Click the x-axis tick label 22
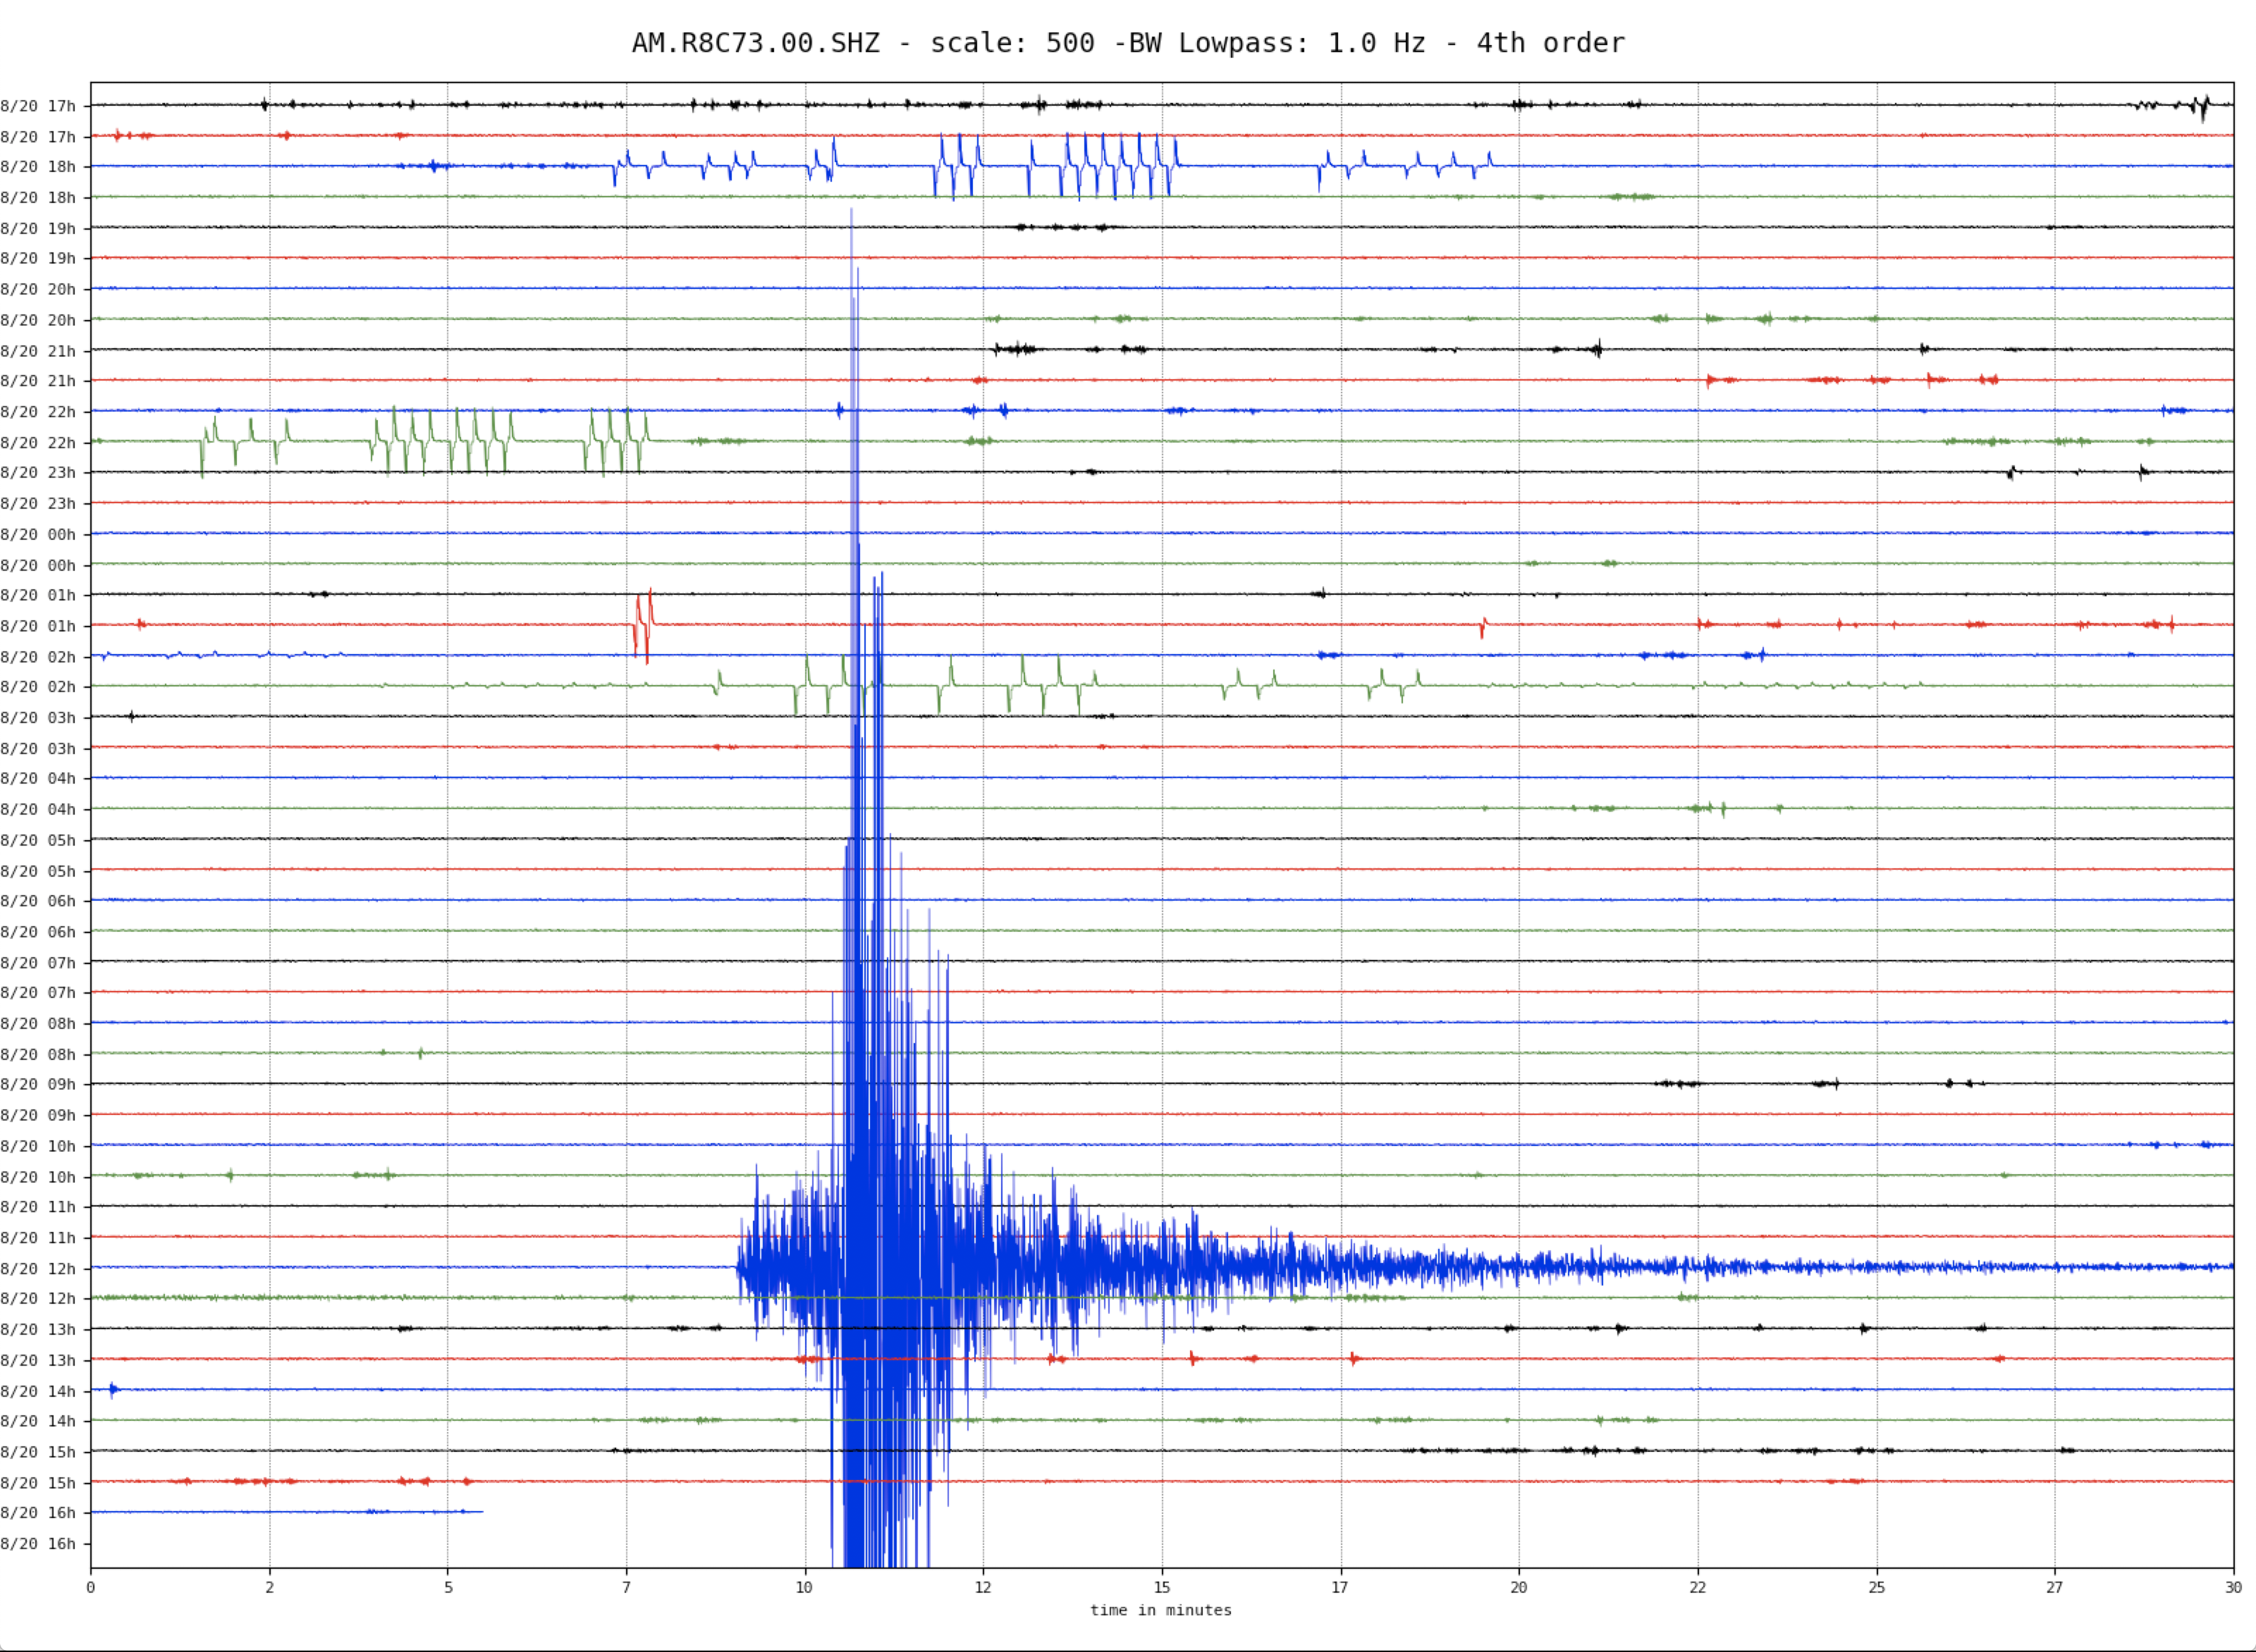Viewport: 2256px width, 1652px height. 1698,1587
